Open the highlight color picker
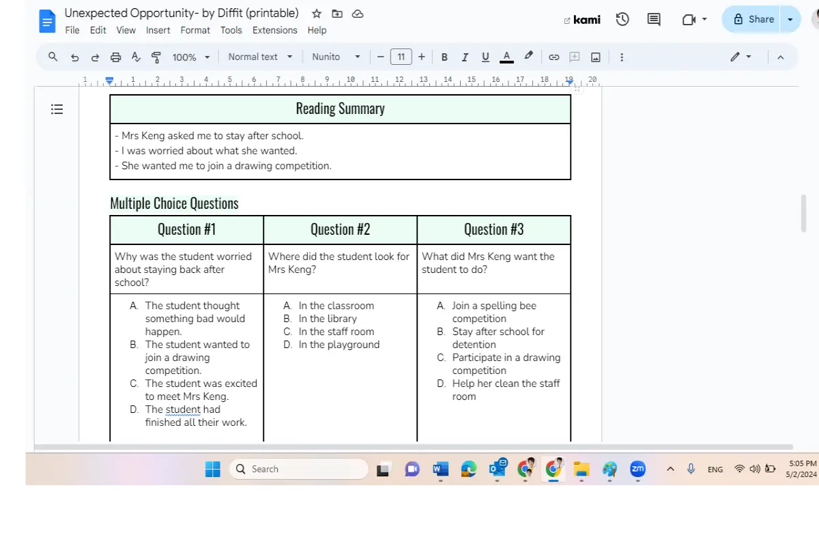Viewport: 819px width, 546px height. tap(528, 57)
